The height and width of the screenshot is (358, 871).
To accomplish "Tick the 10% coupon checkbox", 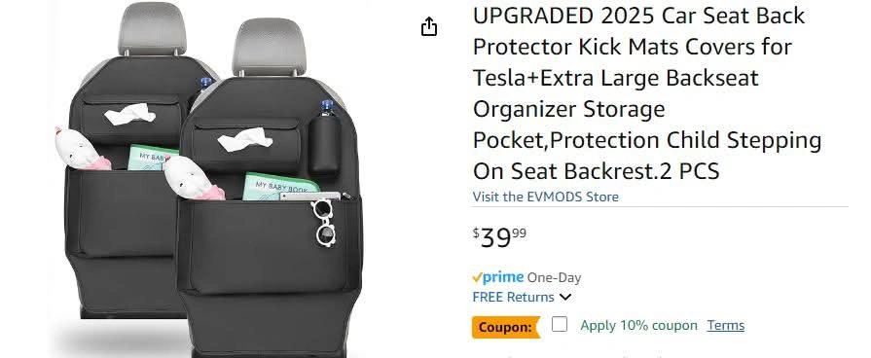I will pyautogui.click(x=560, y=324).
